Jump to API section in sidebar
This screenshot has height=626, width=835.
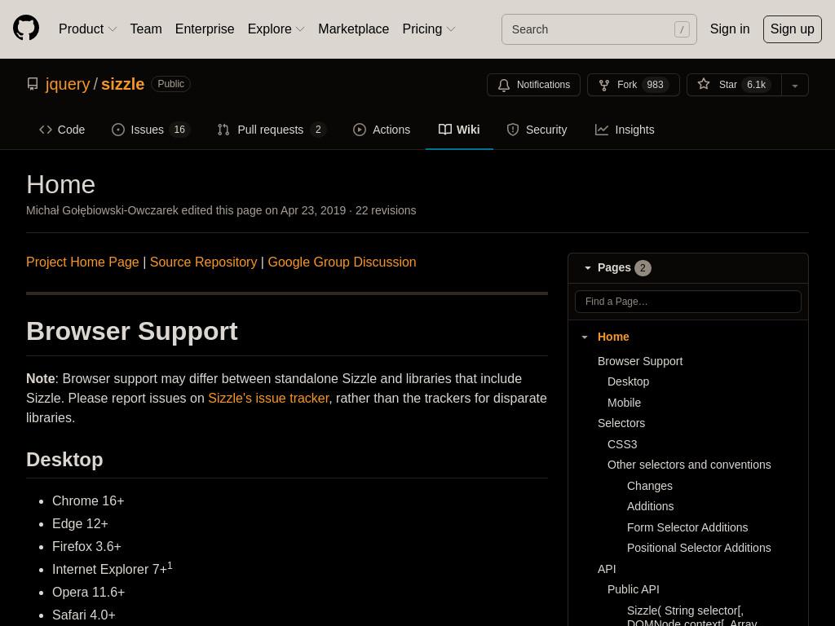click(607, 569)
